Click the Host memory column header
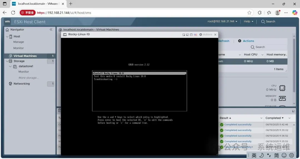The image size is (300, 159). point(276,55)
